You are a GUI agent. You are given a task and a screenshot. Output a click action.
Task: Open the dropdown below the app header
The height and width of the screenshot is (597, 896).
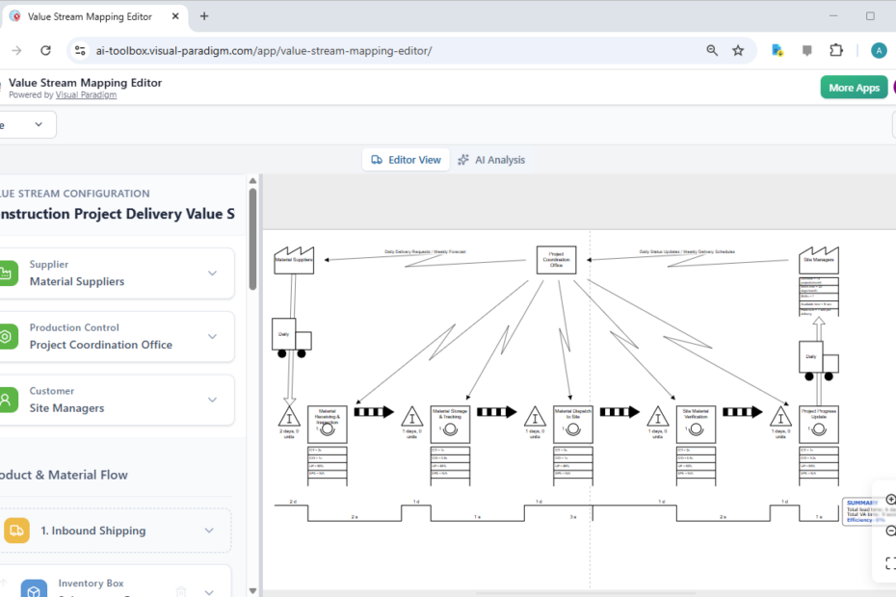pyautogui.click(x=27, y=124)
